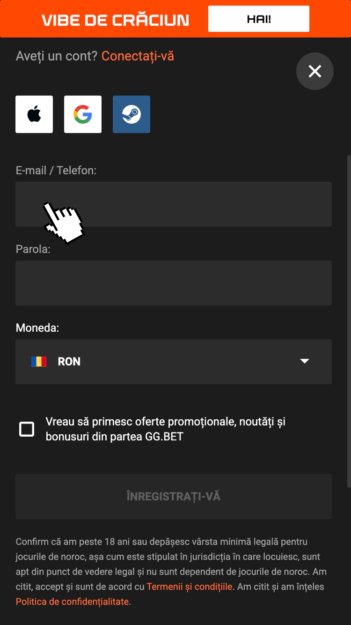
Task: Open the Termenii și condițiile link
Action: 190,587
